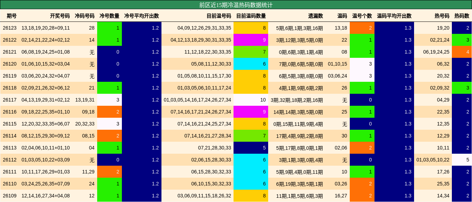Click winning numbers 06,08,19,24,25+01,08

coord(46,52)
